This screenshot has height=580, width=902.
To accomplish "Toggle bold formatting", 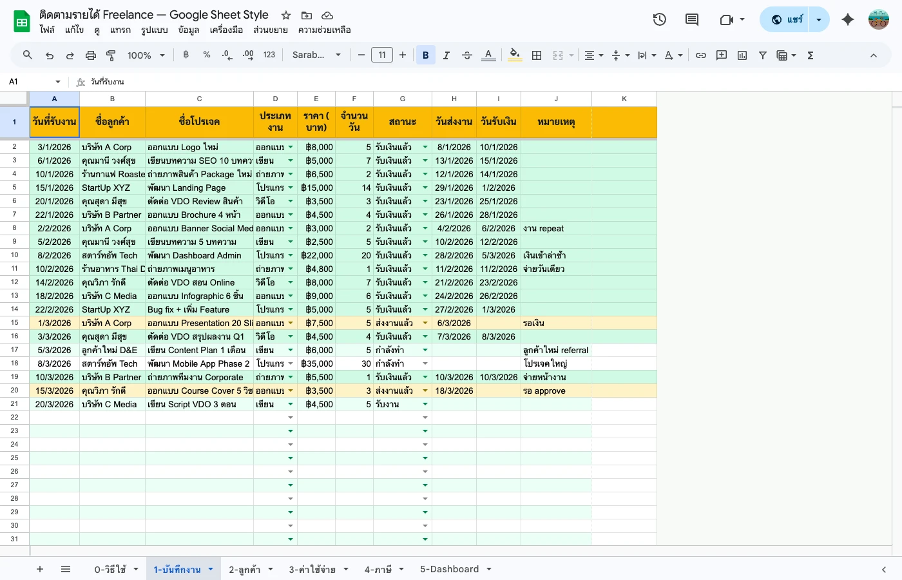I will point(425,55).
